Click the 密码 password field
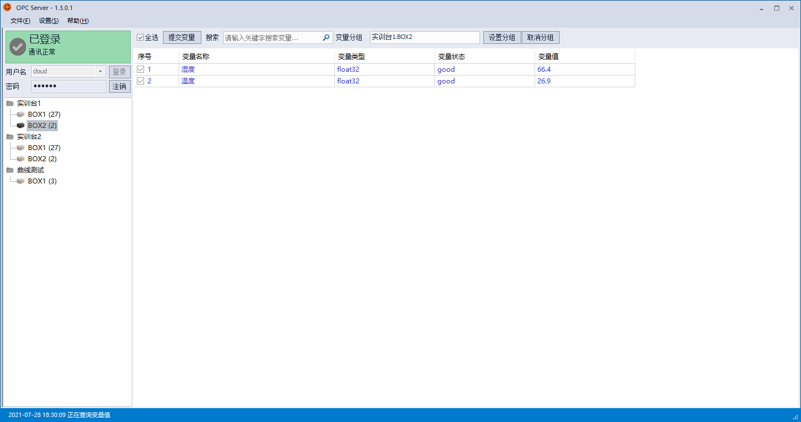Image resolution: width=801 pixels, height=422 pixels. 68,87
